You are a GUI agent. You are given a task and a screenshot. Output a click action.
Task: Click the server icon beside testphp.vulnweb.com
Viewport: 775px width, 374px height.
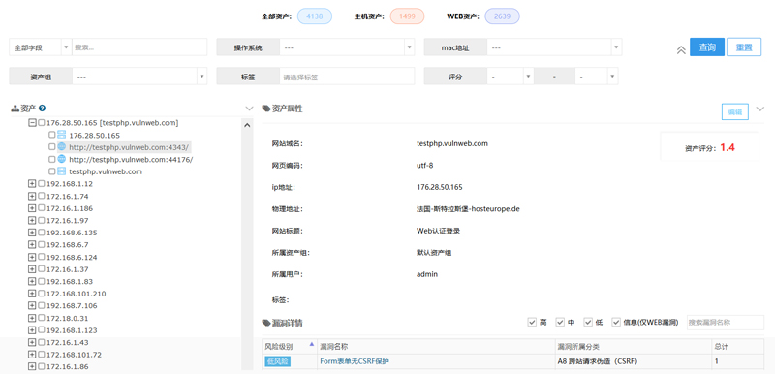point(62,171)
